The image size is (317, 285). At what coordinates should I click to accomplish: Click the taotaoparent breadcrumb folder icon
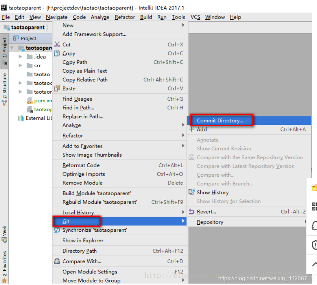[7, 27]
